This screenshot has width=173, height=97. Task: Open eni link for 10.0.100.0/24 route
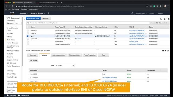[110, 78]
